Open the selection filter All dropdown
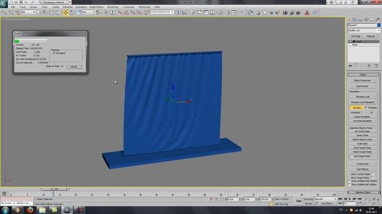 (29, 12)
